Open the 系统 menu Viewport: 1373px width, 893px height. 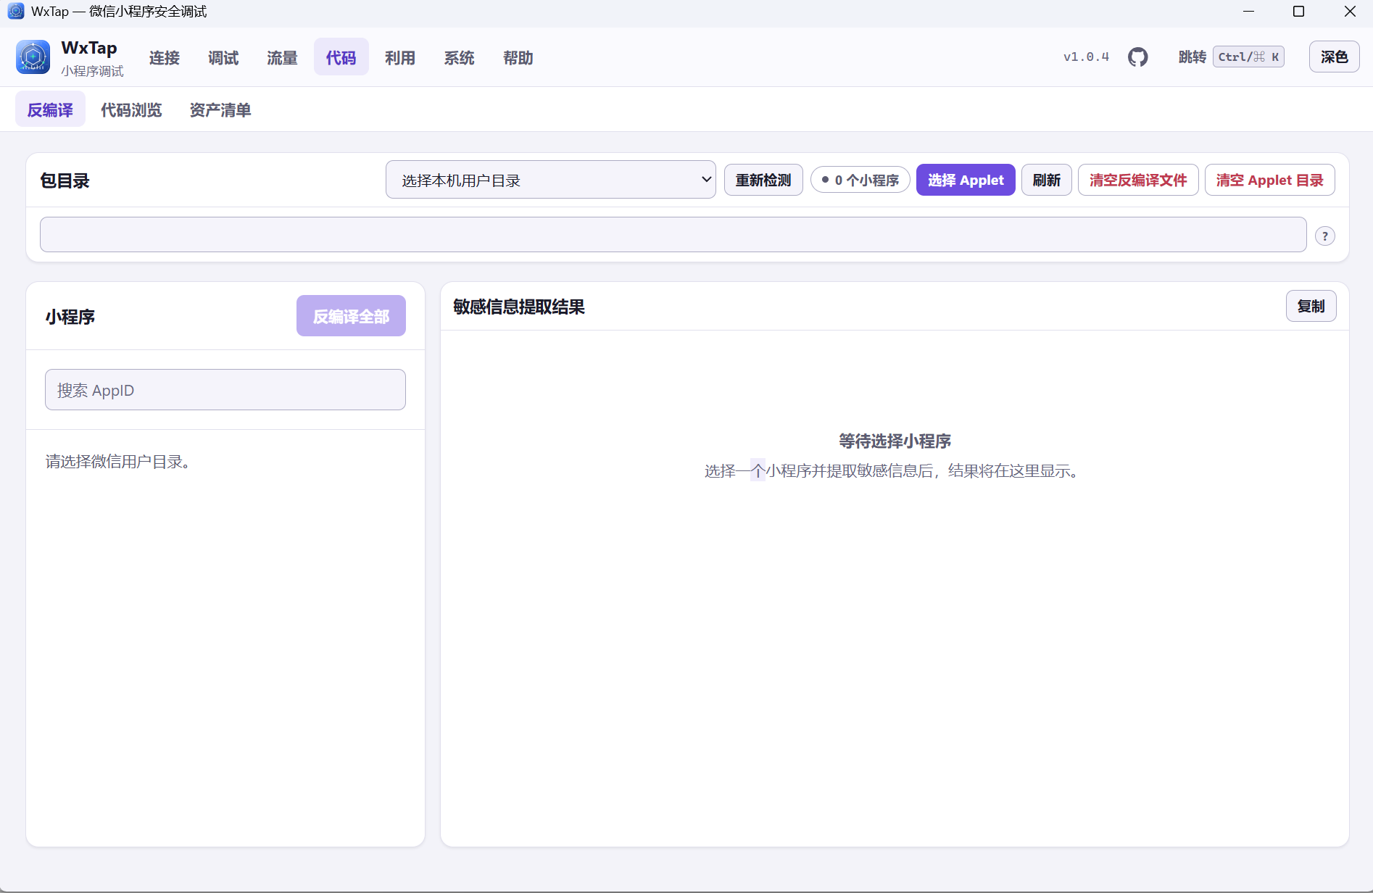tap(459, 58)
